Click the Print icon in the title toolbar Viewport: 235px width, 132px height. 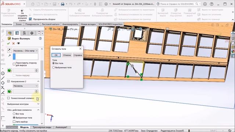tap(63, 4)
